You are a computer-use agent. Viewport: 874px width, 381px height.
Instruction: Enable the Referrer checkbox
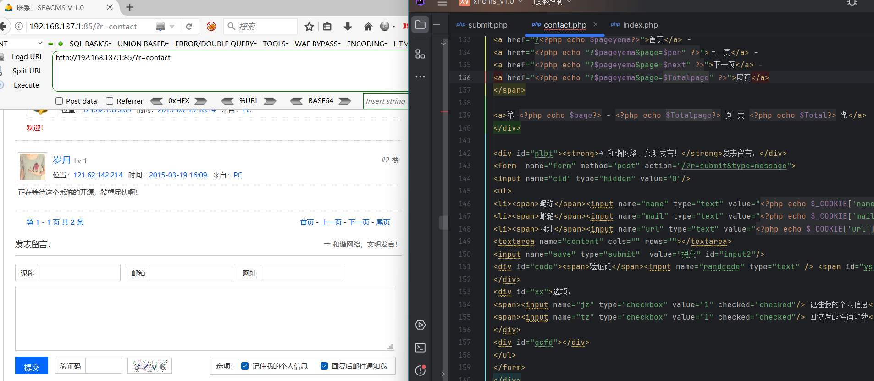pyautogui.click(x=110, y=101)
